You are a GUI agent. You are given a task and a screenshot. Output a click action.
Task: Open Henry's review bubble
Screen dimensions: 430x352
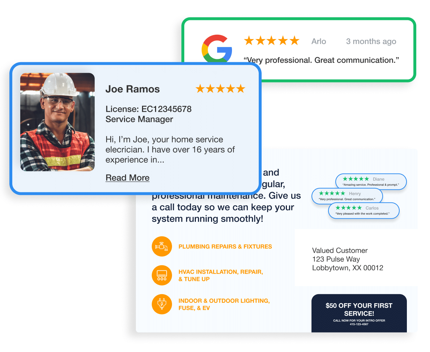click(347, 196)
